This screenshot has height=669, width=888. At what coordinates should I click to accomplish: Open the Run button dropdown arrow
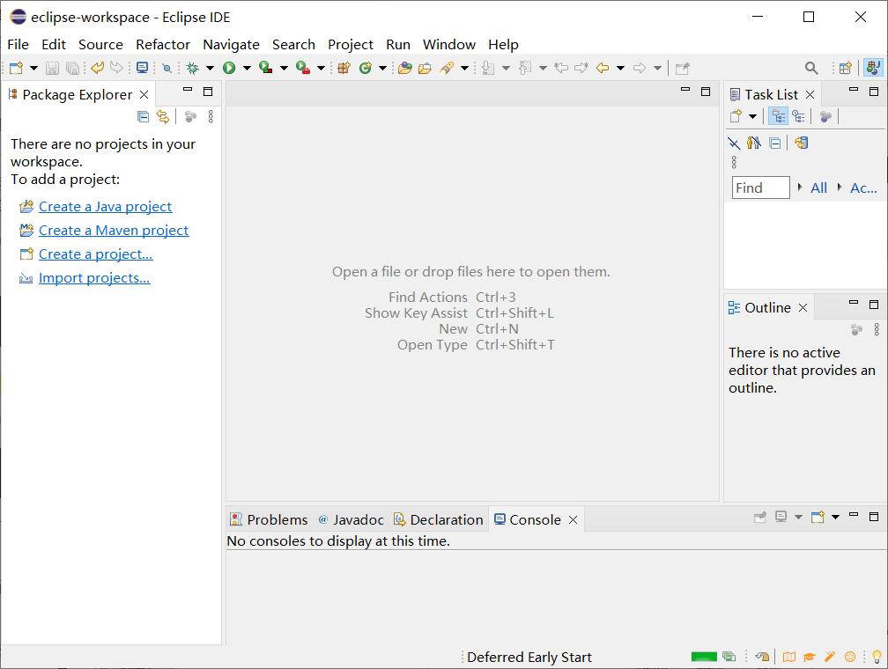point(247,69)
